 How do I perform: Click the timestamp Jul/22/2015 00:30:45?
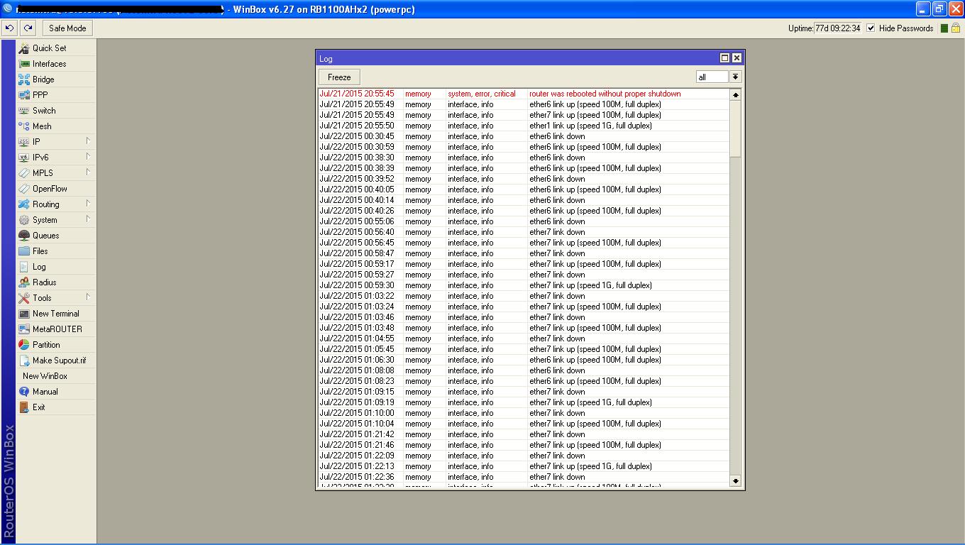tap(357, 136)
